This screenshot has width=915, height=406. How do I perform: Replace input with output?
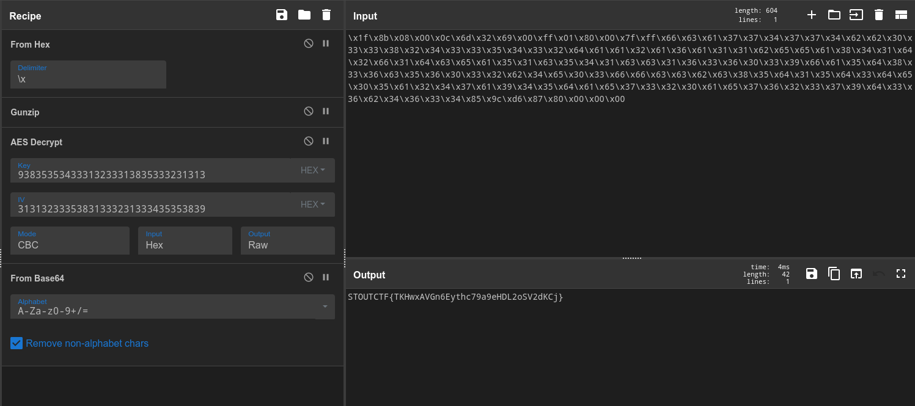point(856,274)
